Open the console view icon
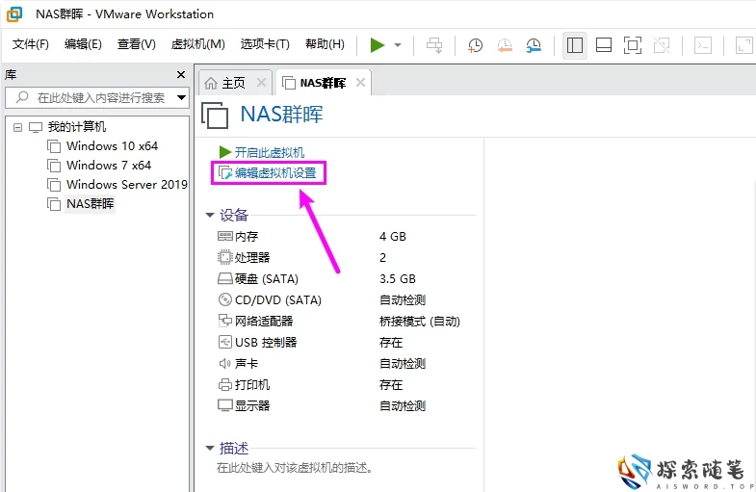Screen dimensions: 756x492 point(703,45)
